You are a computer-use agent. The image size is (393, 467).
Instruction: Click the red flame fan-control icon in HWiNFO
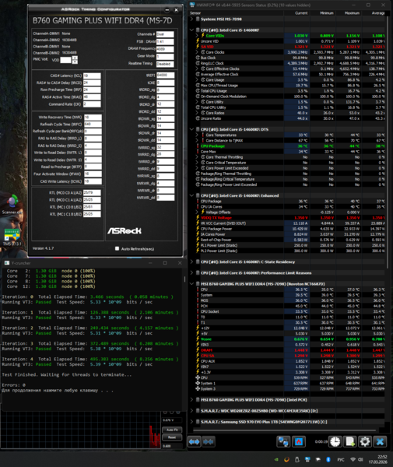(x=299, y=441)
